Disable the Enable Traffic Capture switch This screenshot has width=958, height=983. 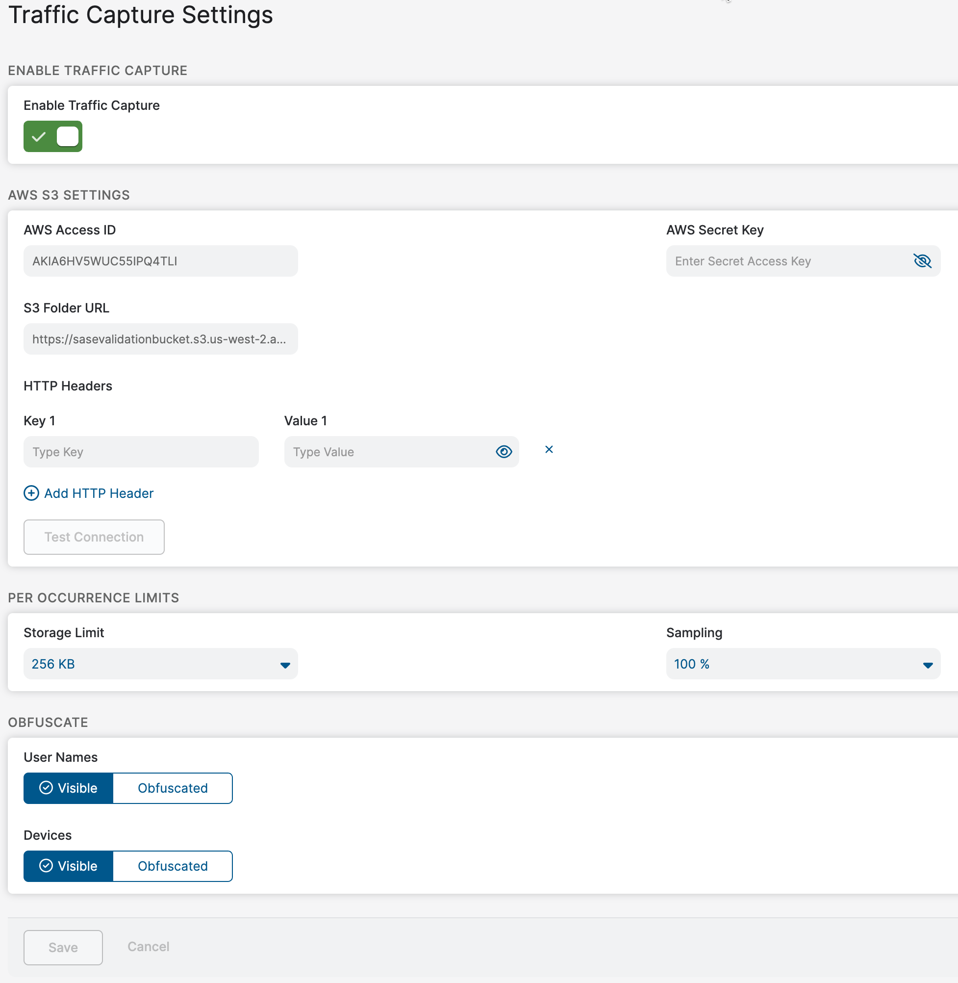click(53, 136)
